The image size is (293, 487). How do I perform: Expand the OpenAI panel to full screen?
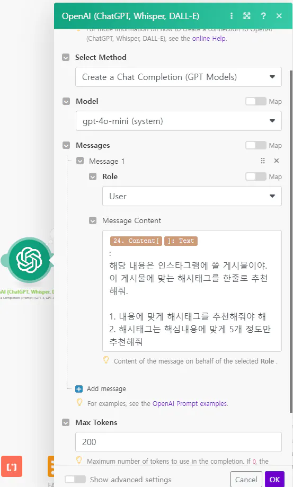click(247, 16)
